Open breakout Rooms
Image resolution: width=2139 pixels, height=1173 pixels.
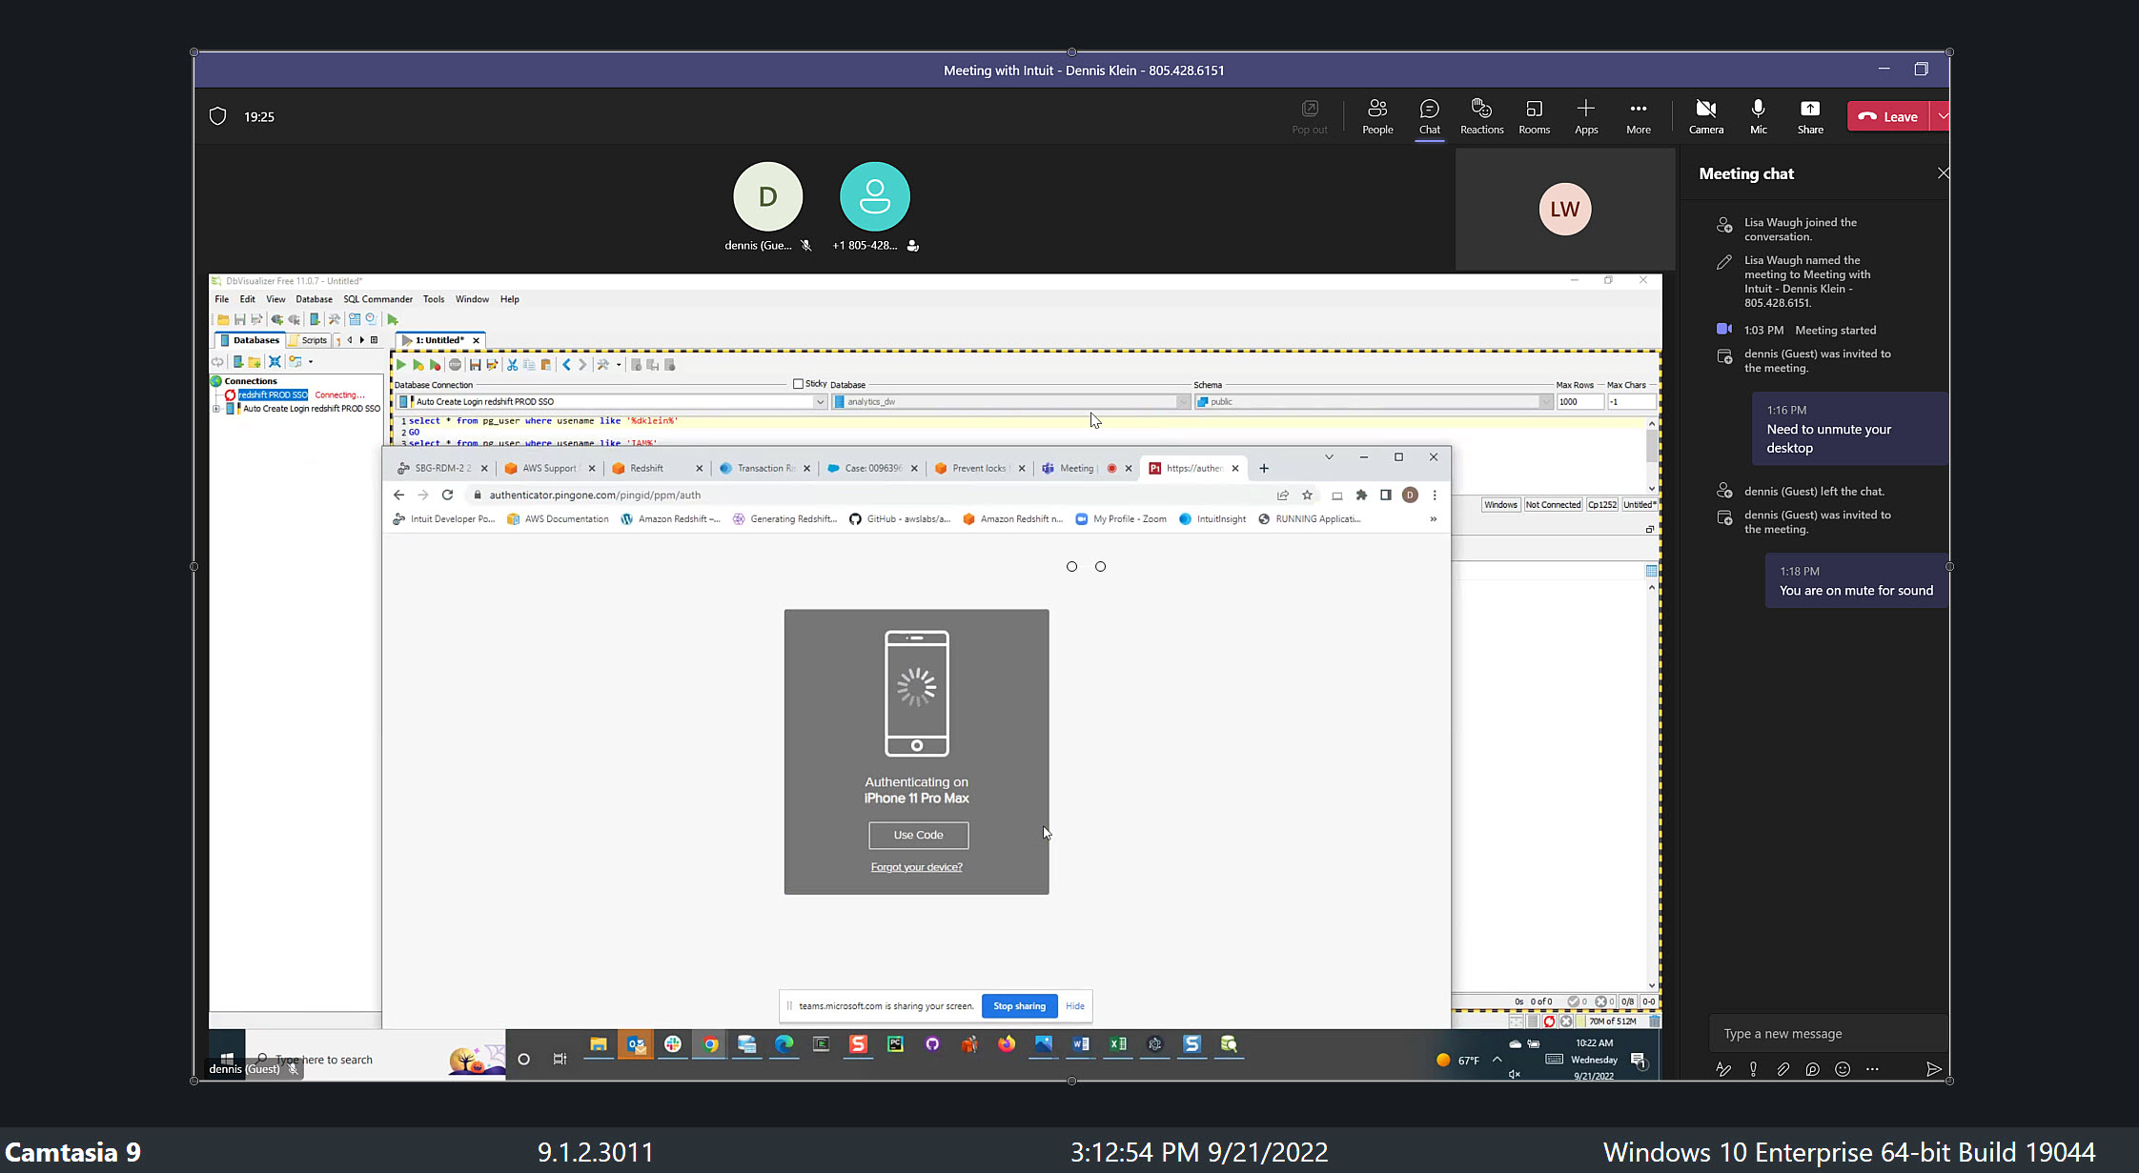(x=1534, y=116)
